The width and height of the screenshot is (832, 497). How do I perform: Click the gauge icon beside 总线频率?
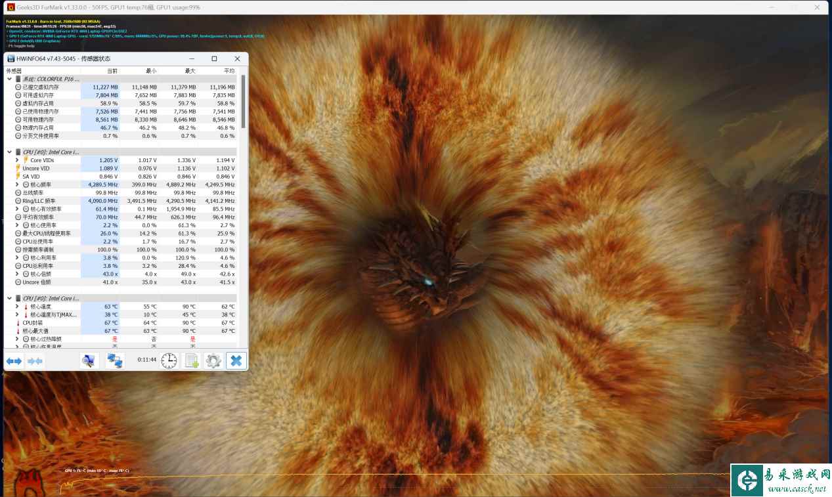click(18, 193)
